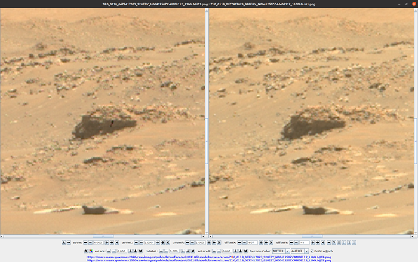Click the left image panel's horizontal scrollbar
The image size is (418, 262).
click(x=103, y=236)
